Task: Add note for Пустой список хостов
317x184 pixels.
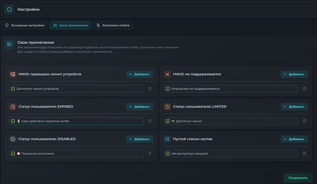Action: pyautogui.click(x=294, y=139)
